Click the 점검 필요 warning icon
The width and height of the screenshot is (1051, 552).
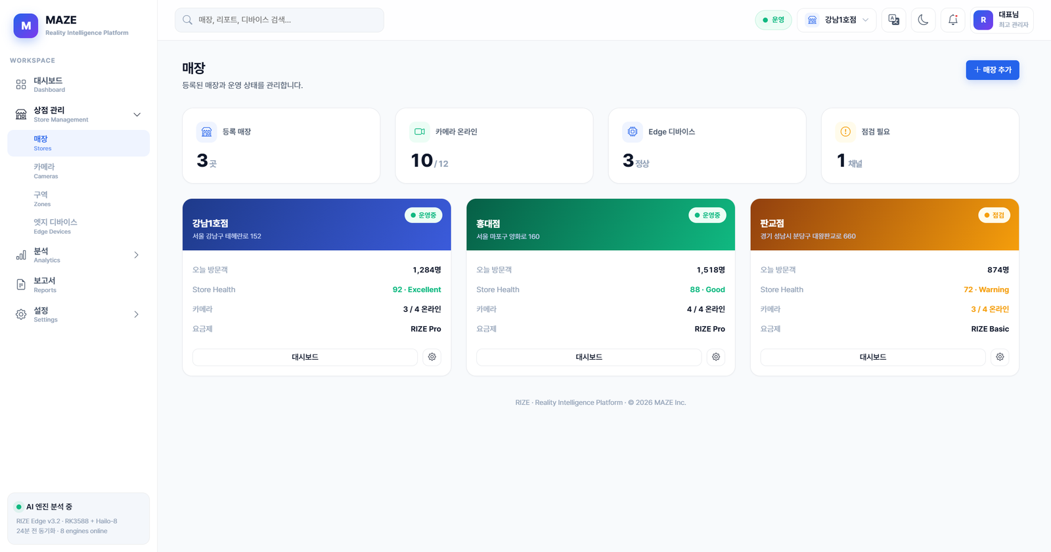pyautogui.click(x=845, y=132)
